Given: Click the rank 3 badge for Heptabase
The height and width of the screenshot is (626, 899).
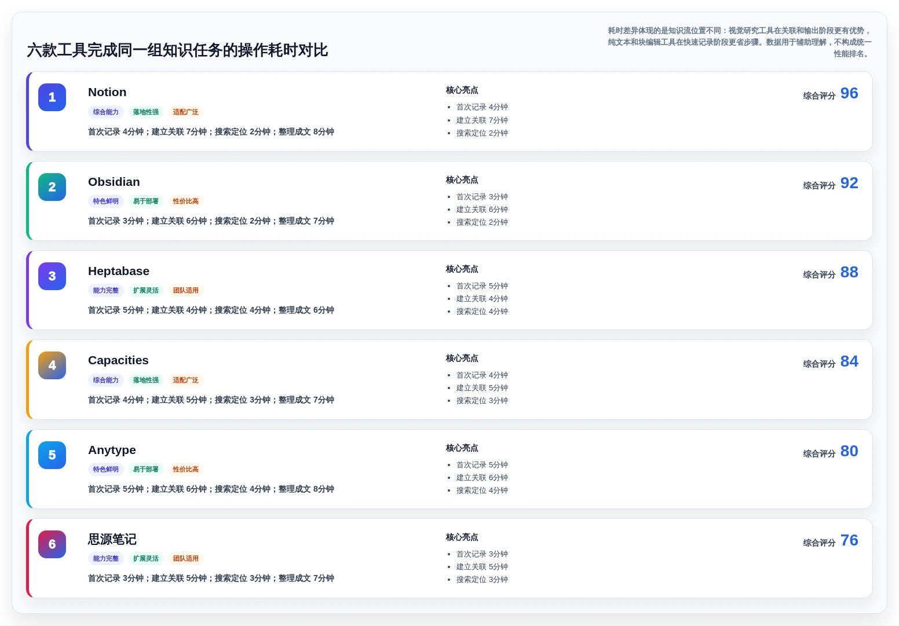Looking at the screenshot, I should click(x=52, y=276).
